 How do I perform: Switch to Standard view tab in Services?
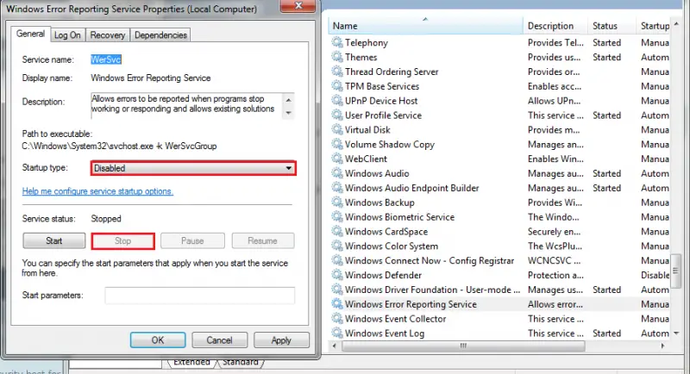tap(241, 362)
